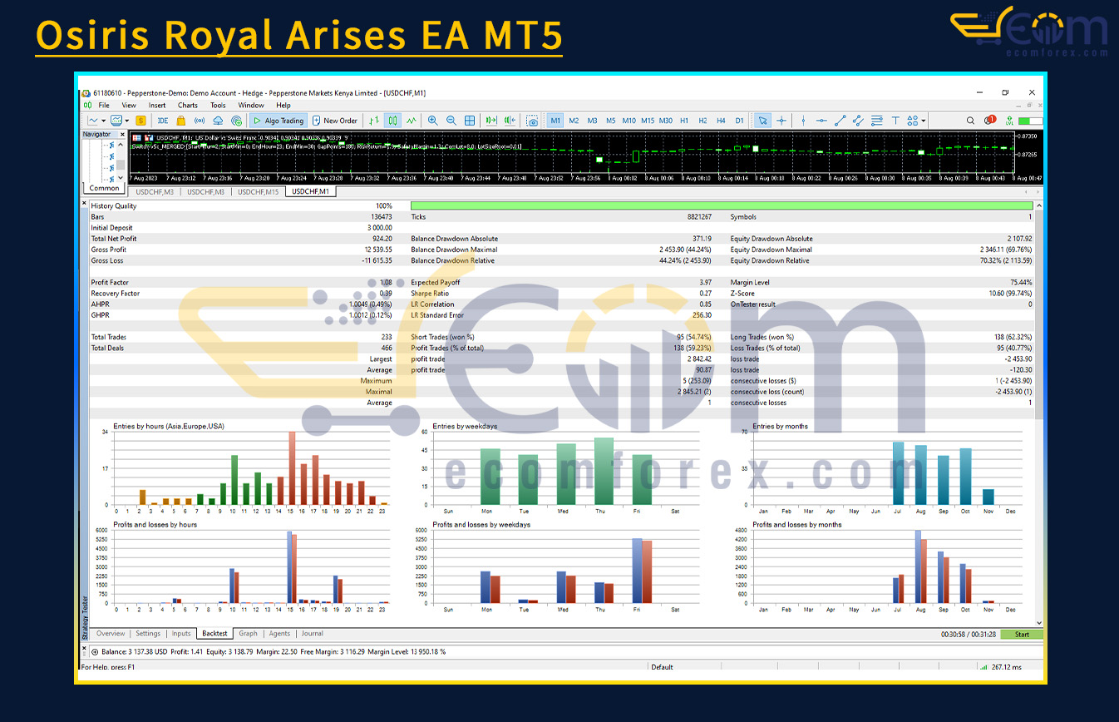
Task: Open the File menu
Action: (104, 106)
